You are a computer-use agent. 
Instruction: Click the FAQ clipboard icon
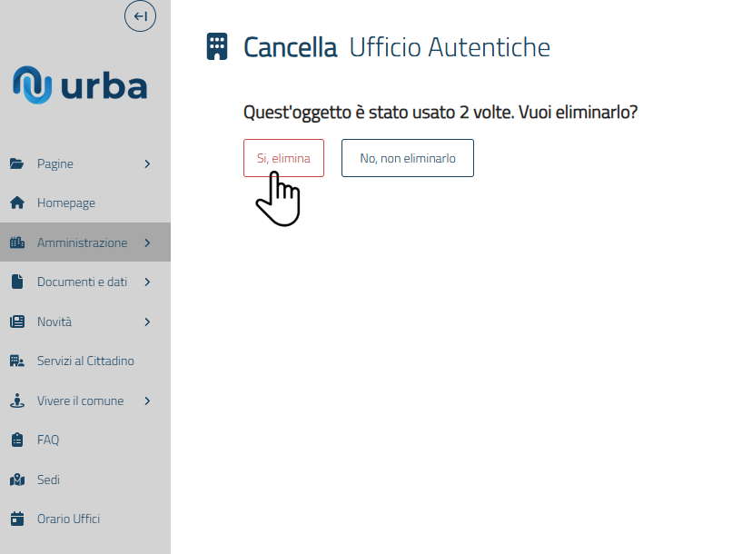click(16, 440)
